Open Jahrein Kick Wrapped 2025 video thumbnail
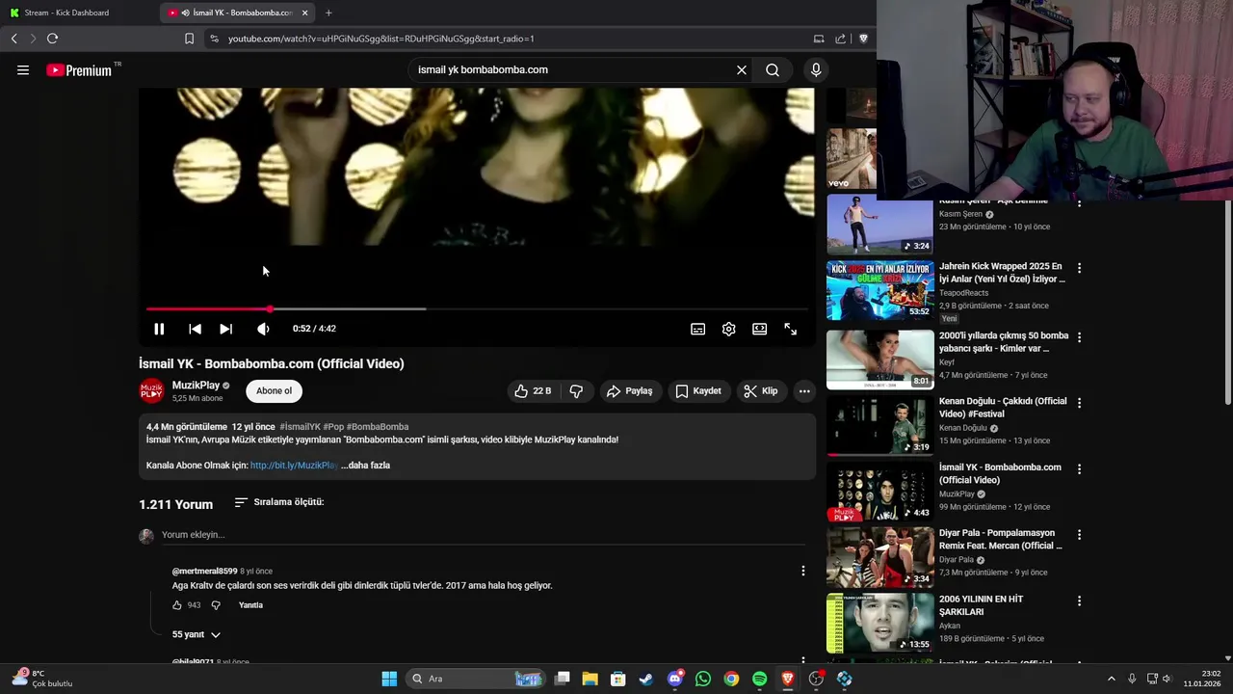This screenshot has width=1233, height=694. pos(879,290)
